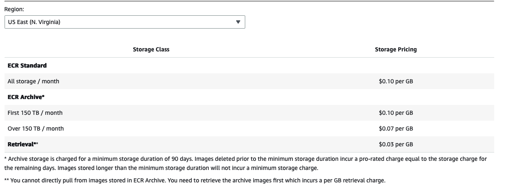Viewport: 505px width, 194px height.
Task: Click the asterisk after ECR Archive
Action: (43, 97)
